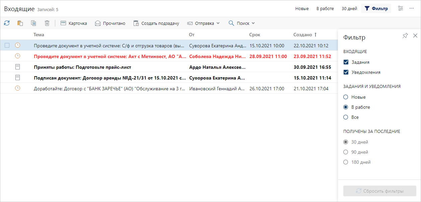Click the trash delete icon

(x=47, y=23)
